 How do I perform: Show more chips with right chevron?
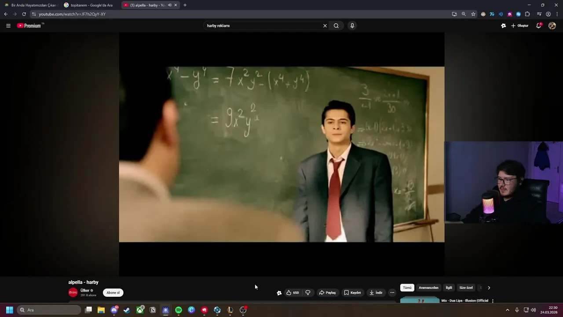[x=489, y=288]
